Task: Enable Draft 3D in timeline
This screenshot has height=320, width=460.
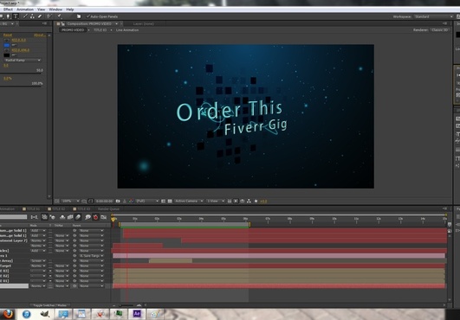Action: coord(53,217)
